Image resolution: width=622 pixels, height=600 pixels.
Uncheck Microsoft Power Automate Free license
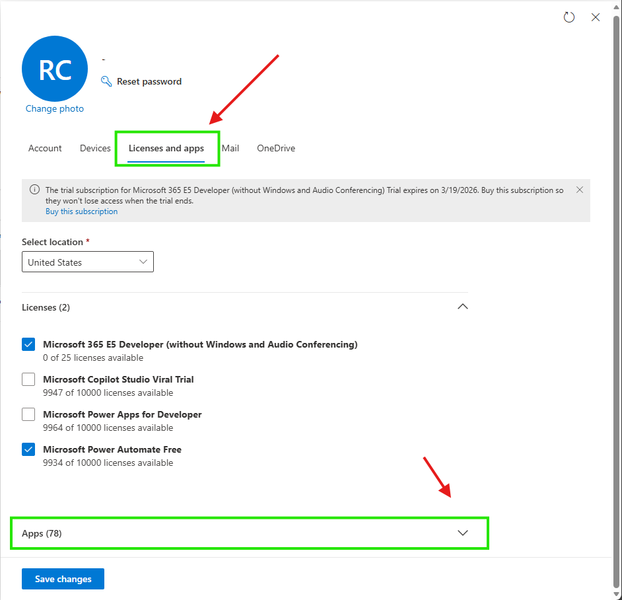[28, 449]
